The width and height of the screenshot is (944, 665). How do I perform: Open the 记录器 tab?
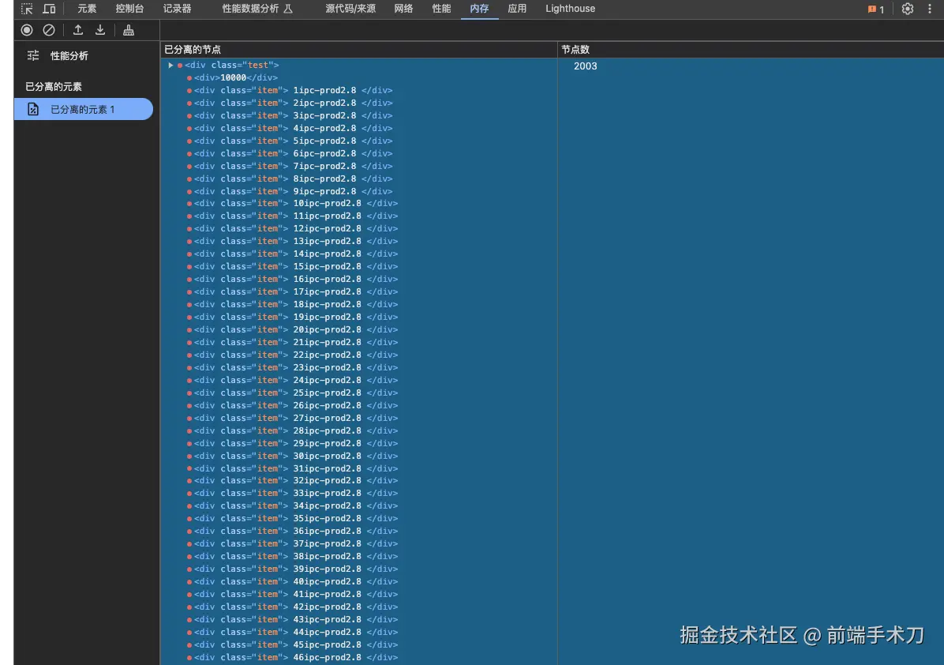pyautogui.click(x=177, y=9)
